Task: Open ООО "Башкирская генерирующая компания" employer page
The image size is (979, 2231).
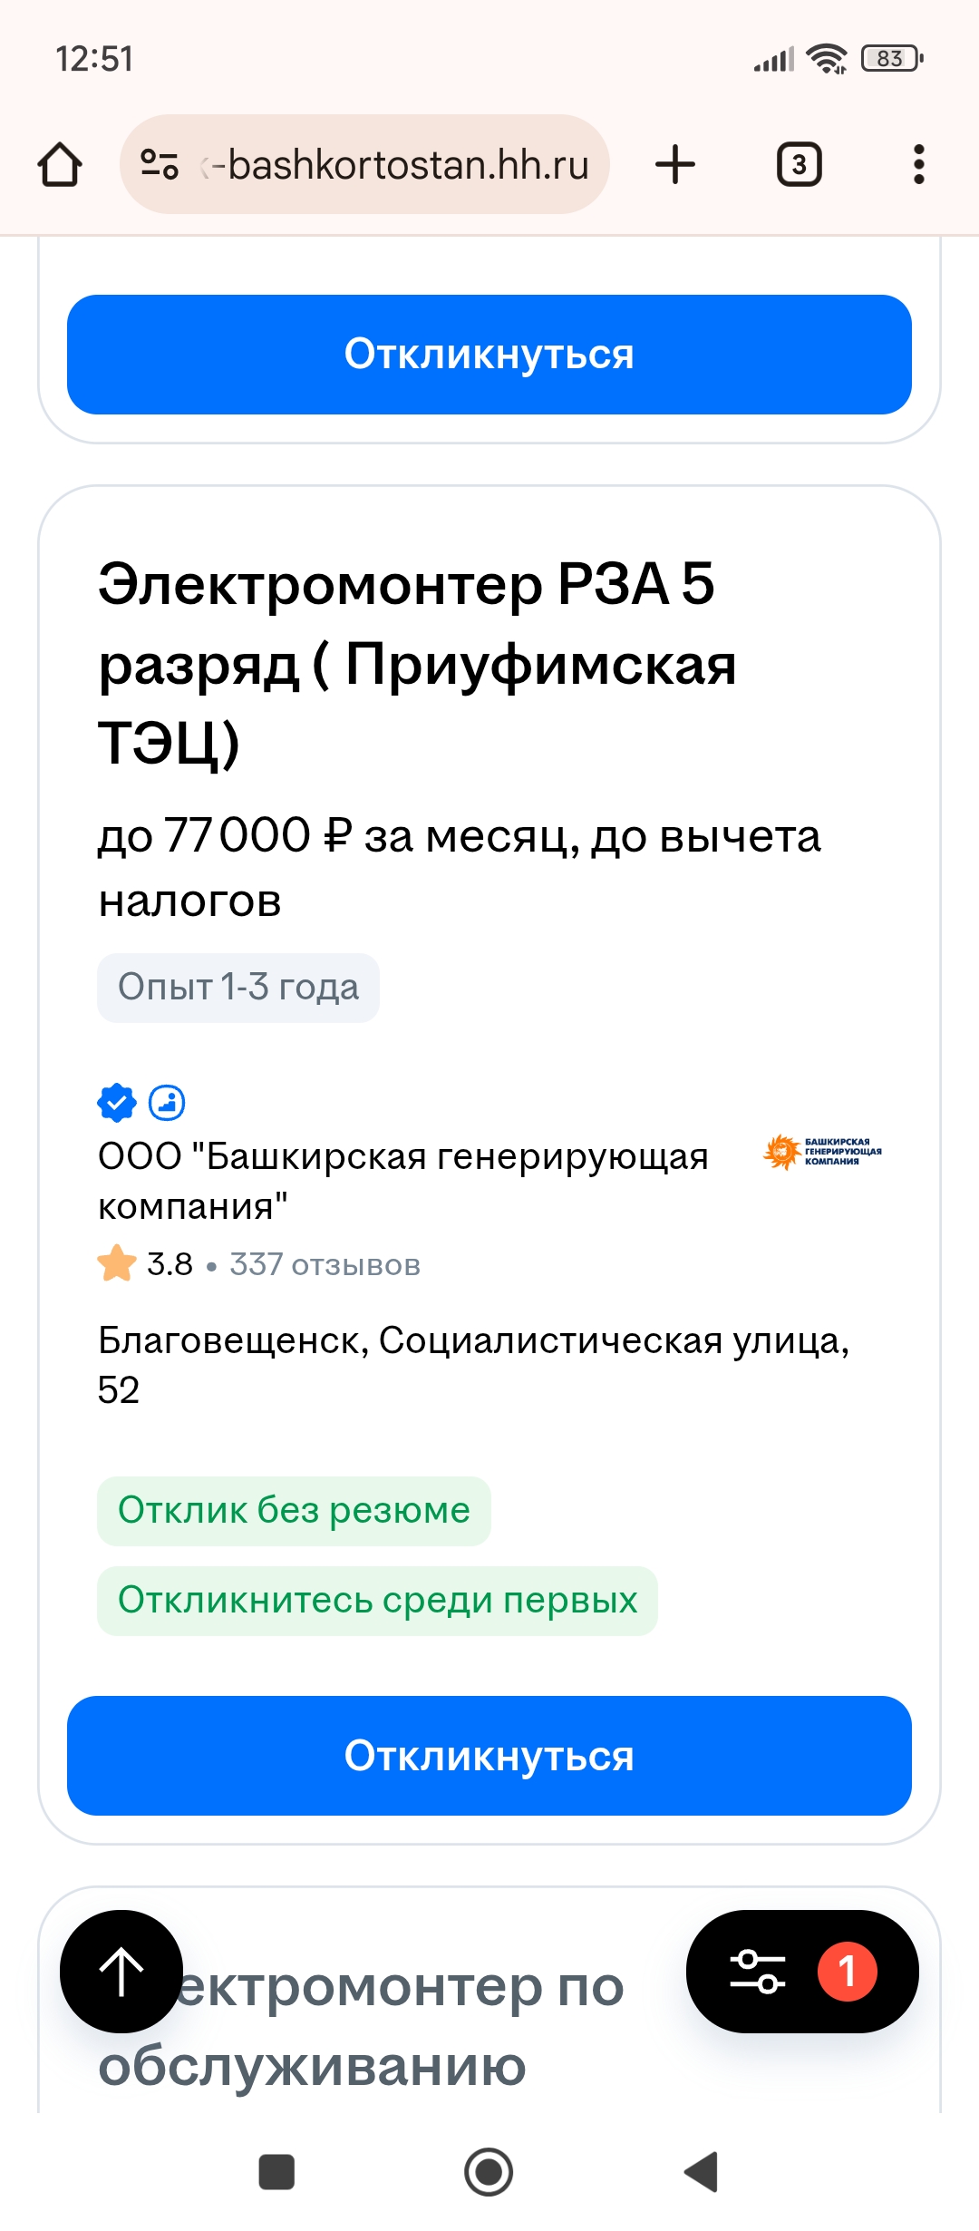Action: pyautogui.click(x=402, y=1181)
